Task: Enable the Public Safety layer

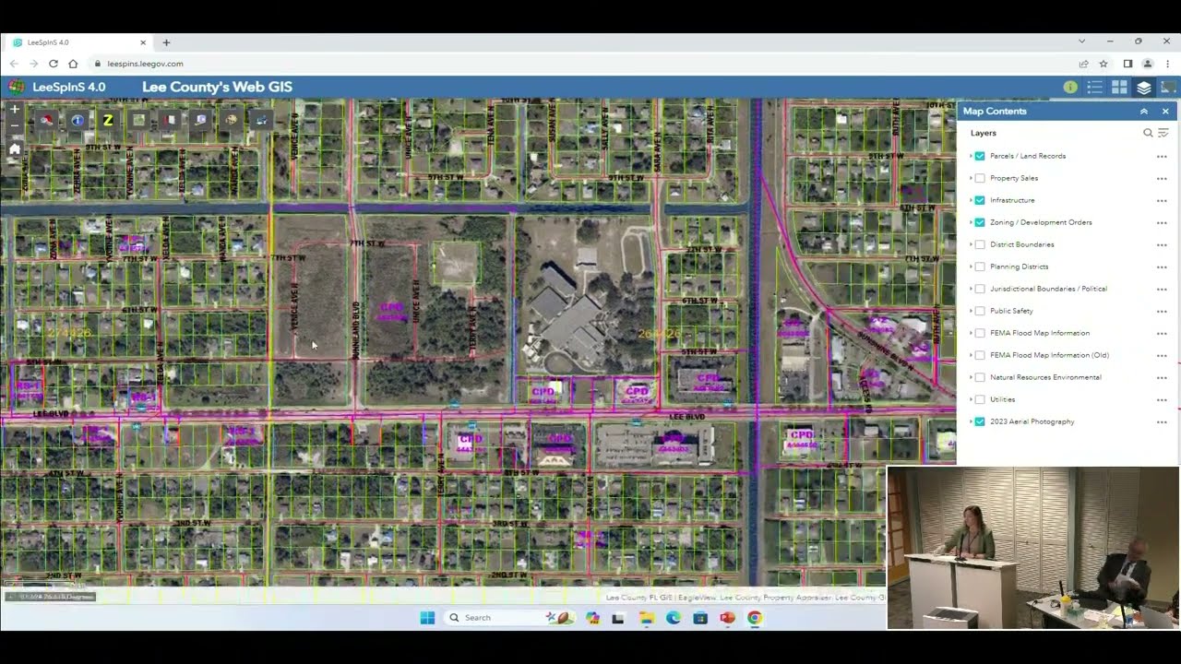Action: [x=980, y=311]
